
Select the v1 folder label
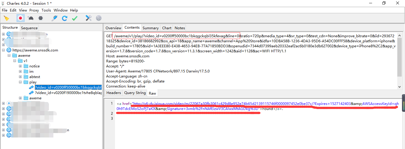(25, 61)
